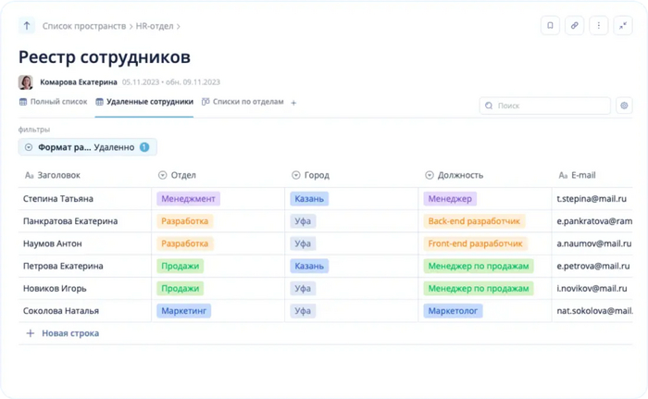Switch to Полный список tab
Screen dimensions: 648x399
[54, 102]
